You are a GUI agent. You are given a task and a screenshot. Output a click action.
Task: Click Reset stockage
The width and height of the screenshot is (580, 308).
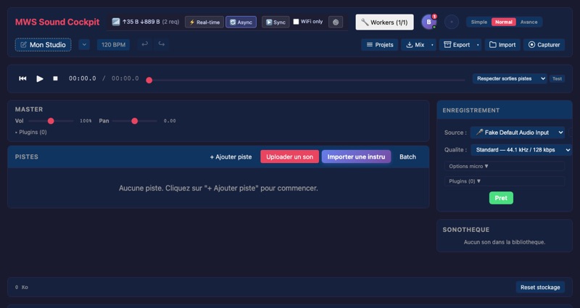(x=540, y=287)
